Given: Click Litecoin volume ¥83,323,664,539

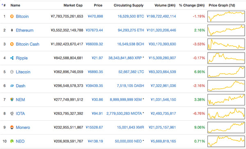Looking at the screenshot, I should (162, 72).
